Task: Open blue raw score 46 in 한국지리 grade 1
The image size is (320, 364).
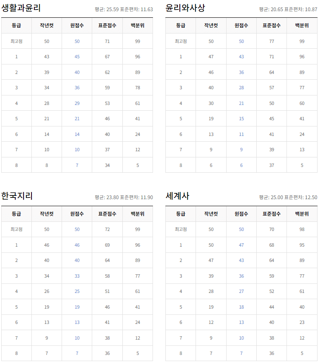Action: 77,245
